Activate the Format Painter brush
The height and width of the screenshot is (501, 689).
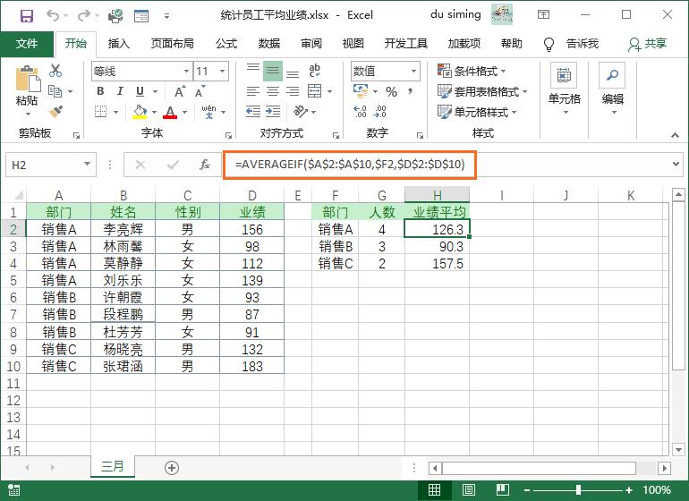point(55,112)
